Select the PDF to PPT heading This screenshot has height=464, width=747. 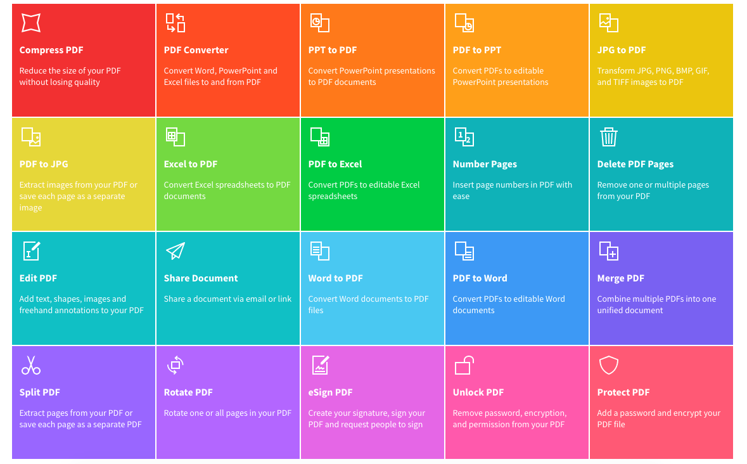(476, 50)
